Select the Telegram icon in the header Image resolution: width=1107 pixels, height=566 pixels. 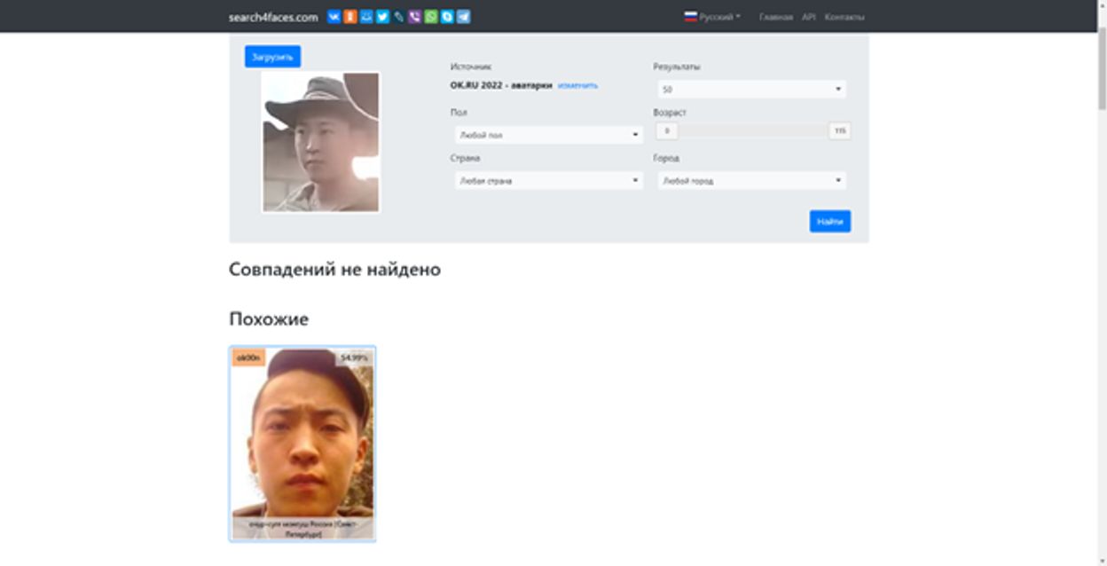coord(462,17)
